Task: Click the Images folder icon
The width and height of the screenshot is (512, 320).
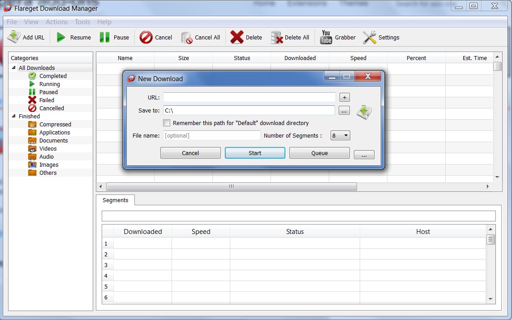Action: (x=32, y=165)
